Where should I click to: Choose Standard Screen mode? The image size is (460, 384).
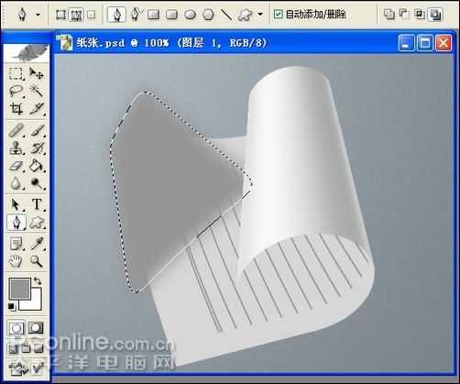13,348
